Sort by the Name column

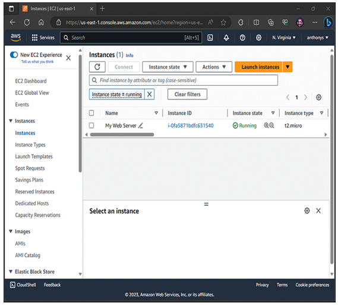[x=156, y=113]
